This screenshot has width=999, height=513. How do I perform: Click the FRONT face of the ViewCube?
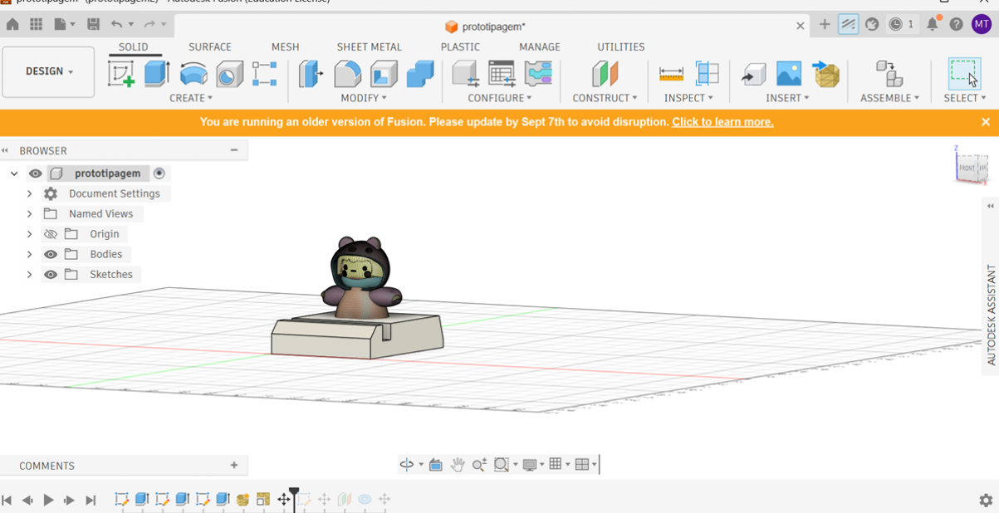pos(967,168)
